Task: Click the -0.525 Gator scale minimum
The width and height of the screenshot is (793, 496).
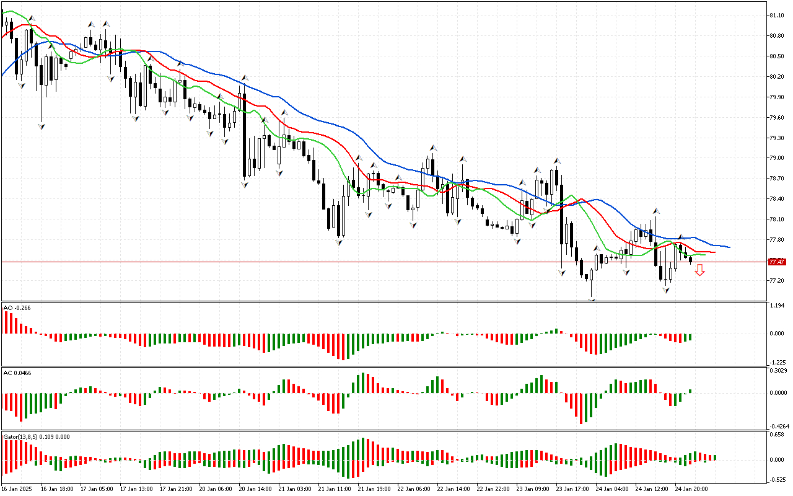Action: pyautogui.click(x=776, y=479)
